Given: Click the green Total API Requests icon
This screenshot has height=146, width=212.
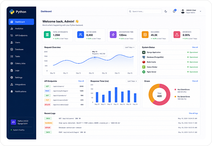Looking at the screenshot, I should (x=47, y=35).
